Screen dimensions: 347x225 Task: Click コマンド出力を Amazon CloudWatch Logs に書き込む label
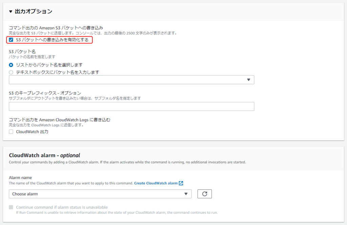[60, 120]
